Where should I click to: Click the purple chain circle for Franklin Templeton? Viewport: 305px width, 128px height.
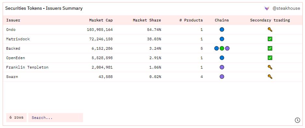tap(222, 67)
